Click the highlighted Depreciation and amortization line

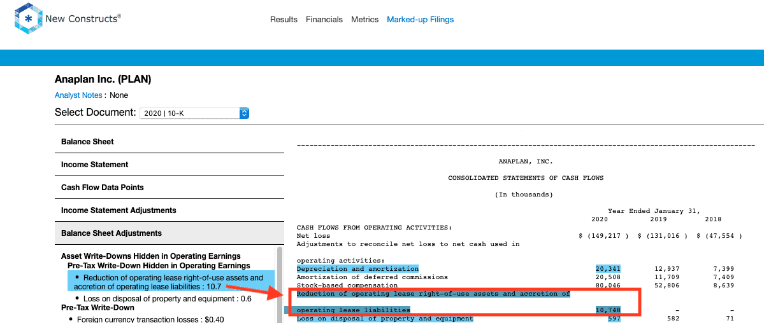pos(357,268)
